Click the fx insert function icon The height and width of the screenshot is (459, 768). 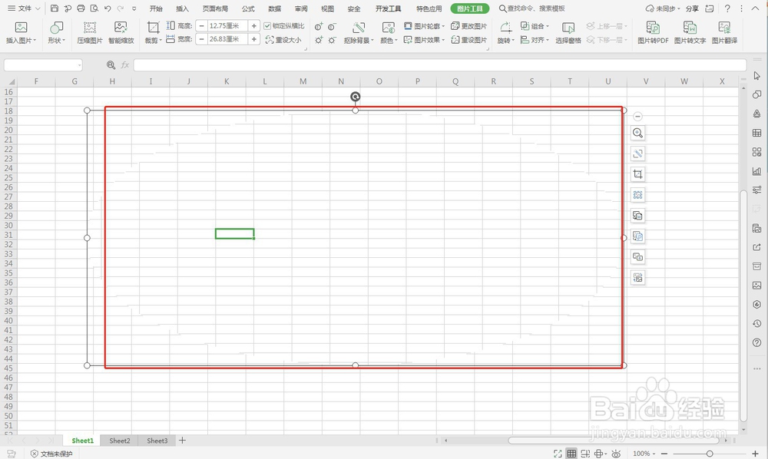[125, 65]
